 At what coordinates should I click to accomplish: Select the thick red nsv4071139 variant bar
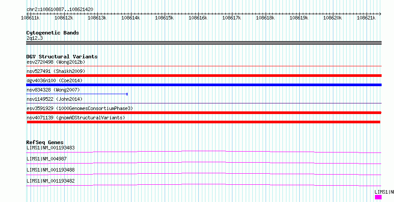204,122
